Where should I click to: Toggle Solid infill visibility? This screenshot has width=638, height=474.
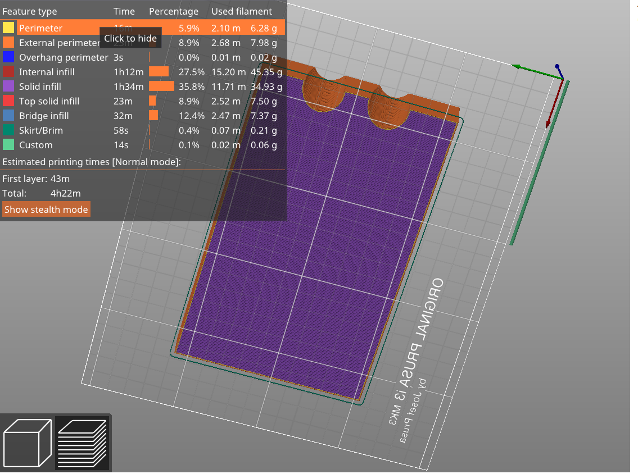[143, 86]
